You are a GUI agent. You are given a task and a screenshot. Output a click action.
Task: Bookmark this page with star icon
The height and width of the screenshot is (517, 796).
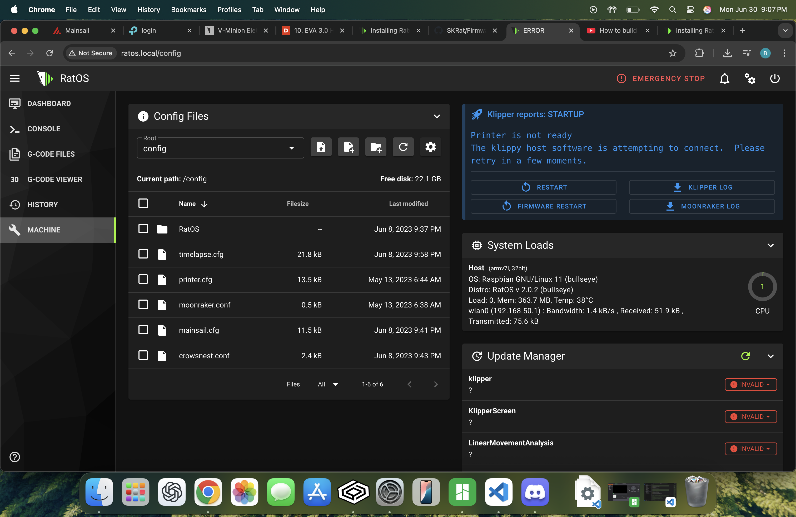click(673, 53)
